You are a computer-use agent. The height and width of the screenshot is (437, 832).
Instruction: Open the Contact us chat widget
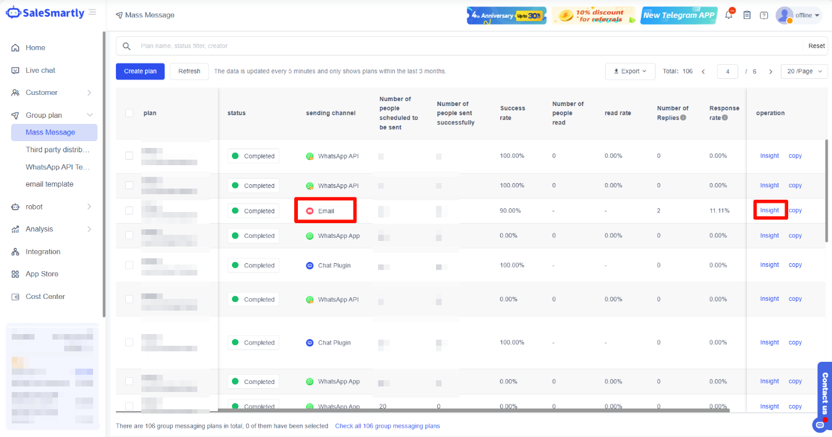coord(824,394)
